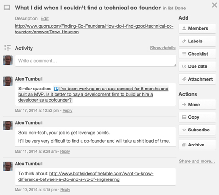Screen dimensions: 219x195
Task: Close the card dialog with X
Action: click(x=214, y=5)
